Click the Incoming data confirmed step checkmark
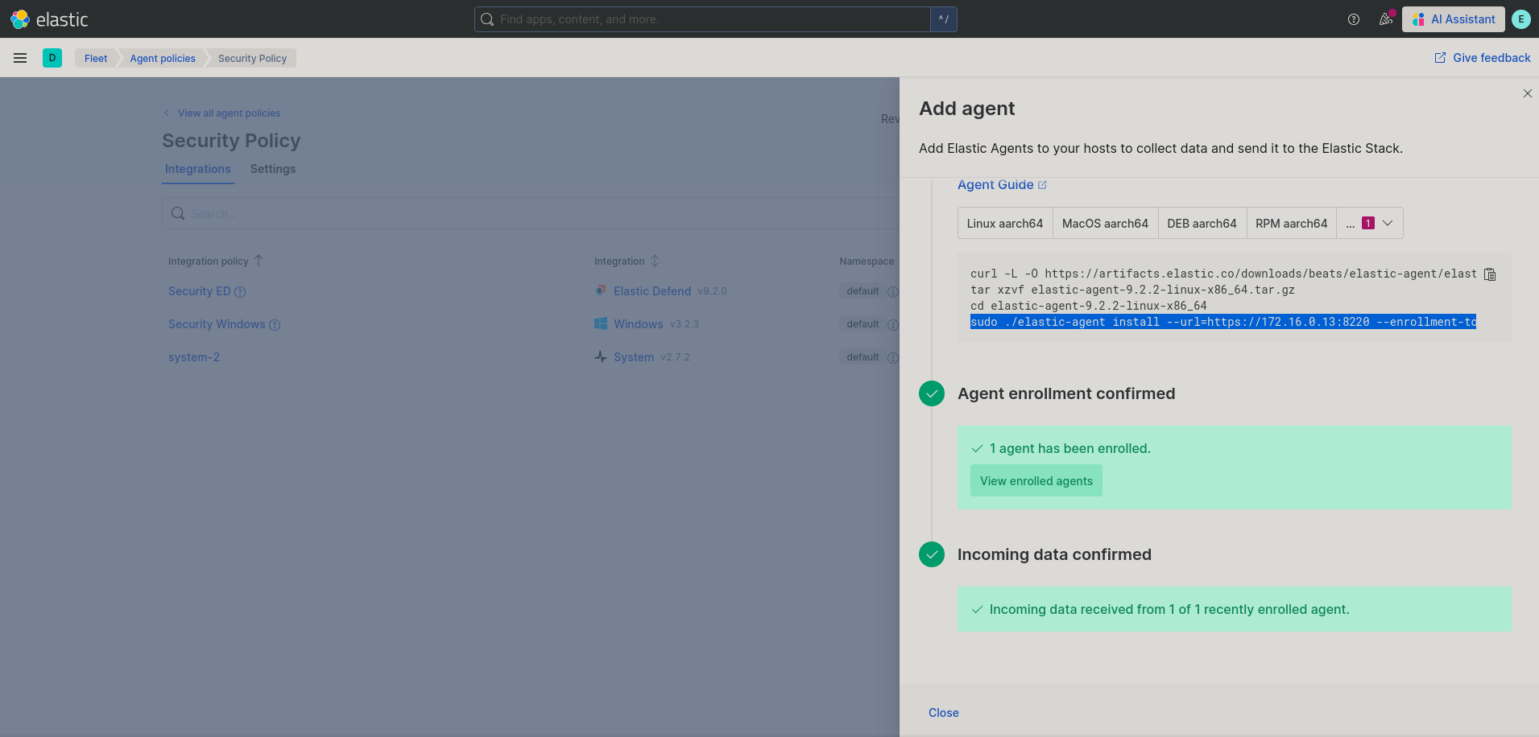Viewport: 1539px width, 737px height. click(x=932, y=554)
